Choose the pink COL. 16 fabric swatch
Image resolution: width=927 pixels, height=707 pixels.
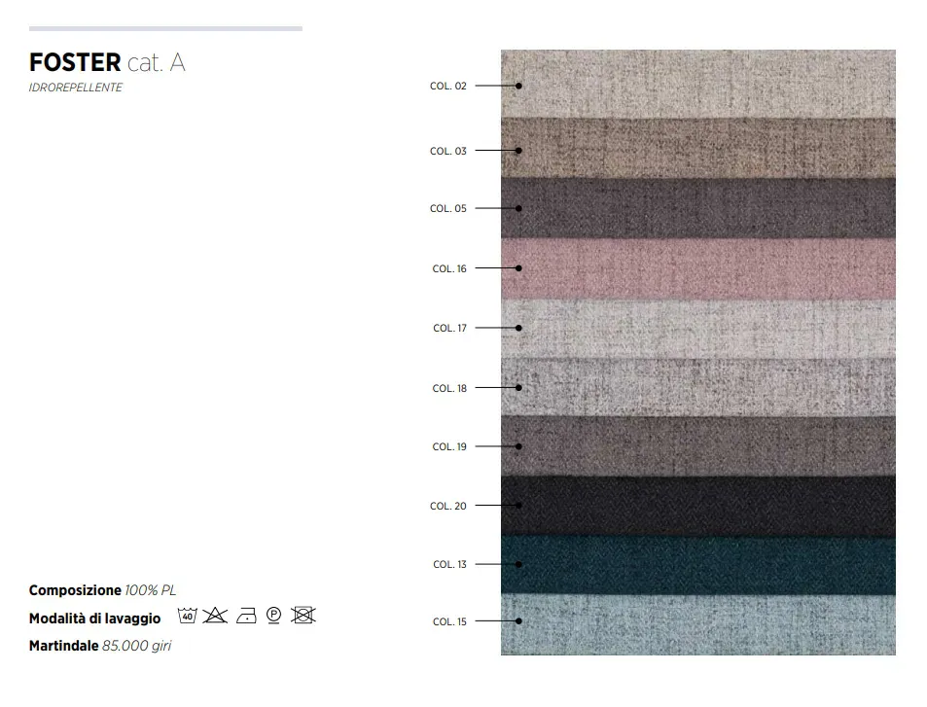click(x=698, y=269)
